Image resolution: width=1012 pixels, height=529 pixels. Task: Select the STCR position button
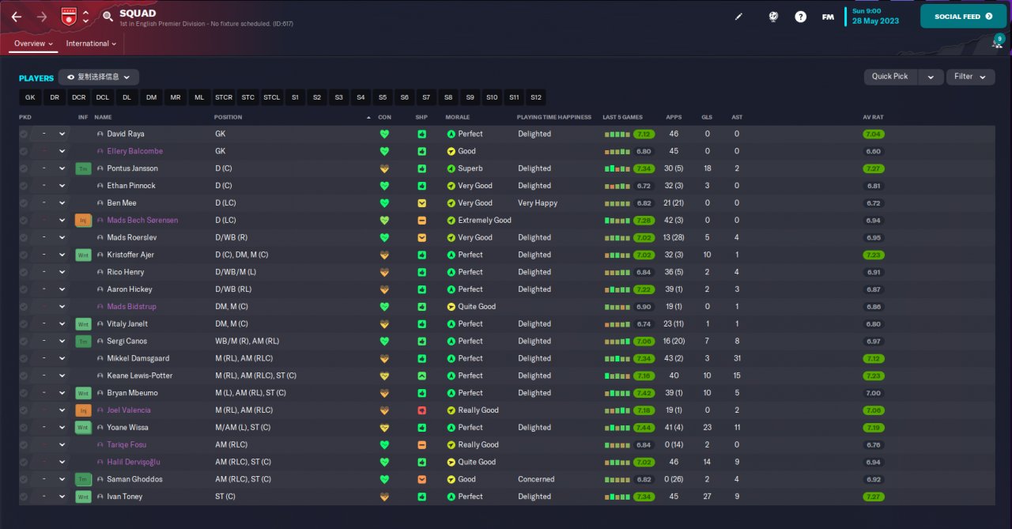224,98
